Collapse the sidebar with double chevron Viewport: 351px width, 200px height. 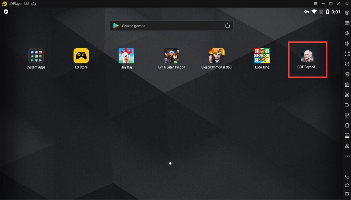click(347, 4)
